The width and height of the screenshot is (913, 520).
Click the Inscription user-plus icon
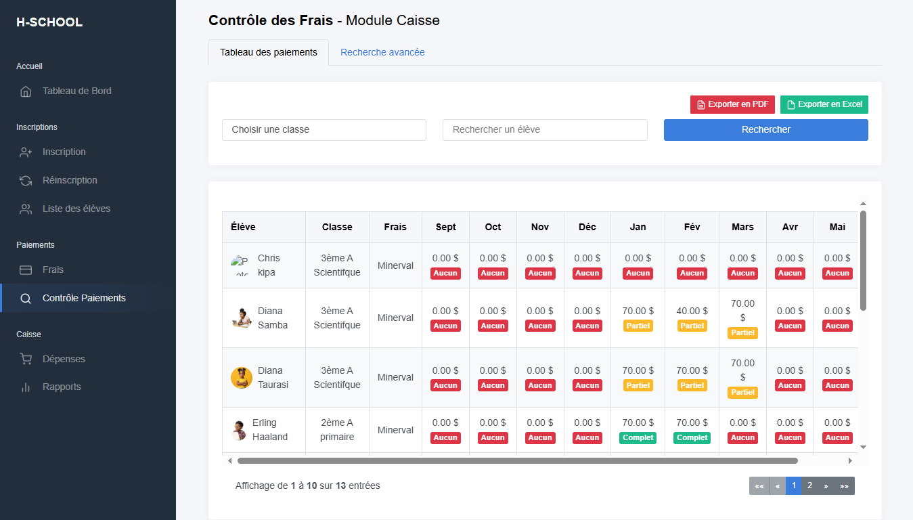click(26, 152)
